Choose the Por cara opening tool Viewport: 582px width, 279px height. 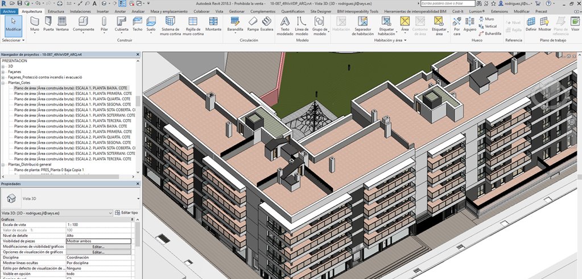(x=457, y=26)
